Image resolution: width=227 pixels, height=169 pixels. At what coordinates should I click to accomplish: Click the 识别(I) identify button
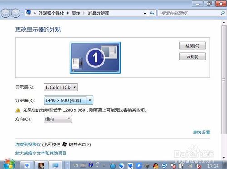pos(192,56)
